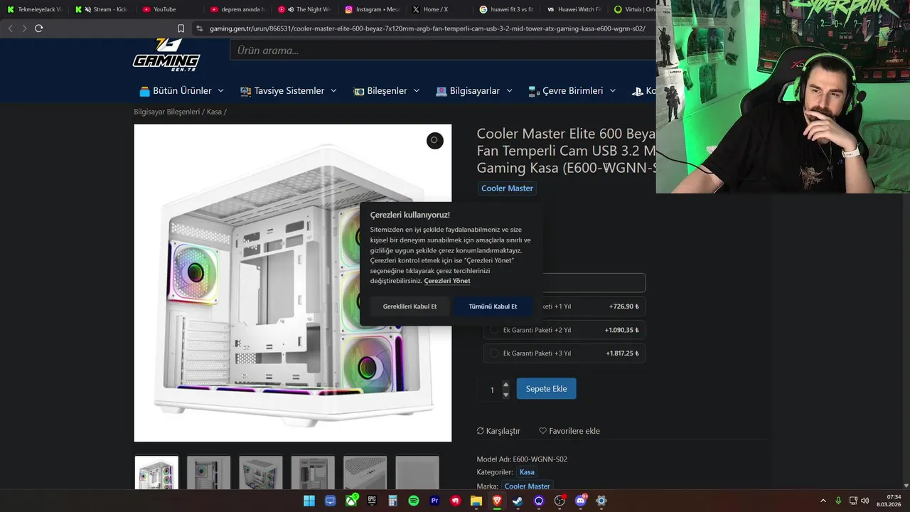Click the Kasa category tag
Viewport: 910px width, 512px height.
pos(527,472)
